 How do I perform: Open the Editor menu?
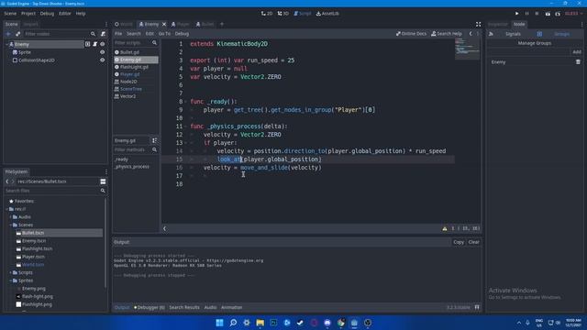pyautogui.click(x=65, y=14)
